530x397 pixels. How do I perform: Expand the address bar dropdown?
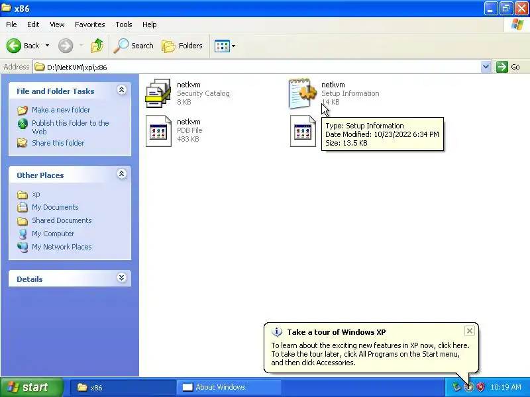pos(486,67)
